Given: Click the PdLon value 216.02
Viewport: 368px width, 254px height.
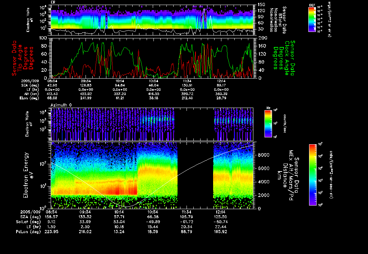Looking at the screenshot, I should coord(85,232).
